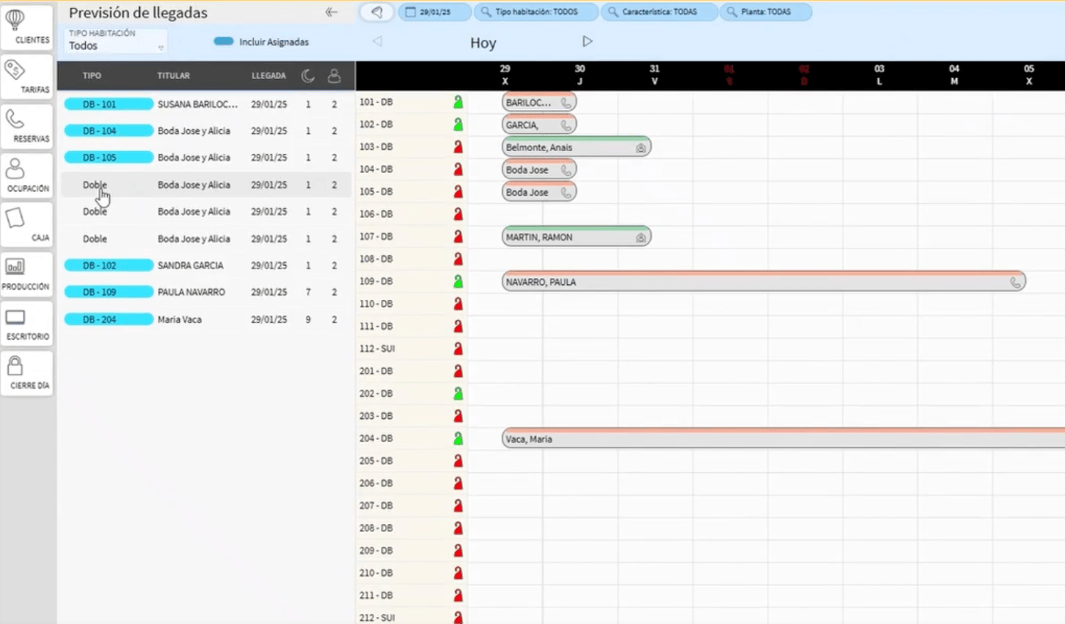Toggle the Incluir Asignadas switch
This screenshot has width=1065, height=624.
[x=224, y=41]
